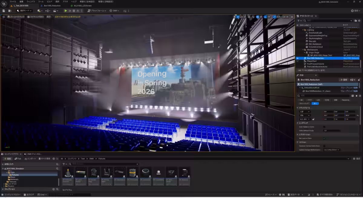
Task: Open Outliner settings gear icon
Action: pos(360,21)
